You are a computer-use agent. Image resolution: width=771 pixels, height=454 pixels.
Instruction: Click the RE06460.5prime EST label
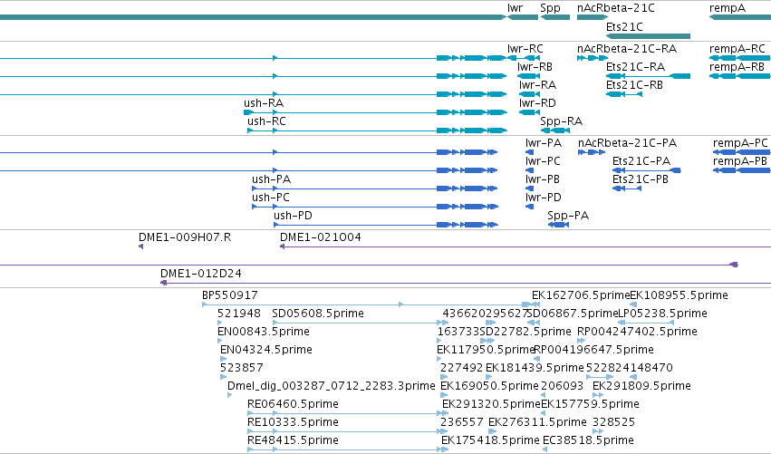click(293, 404)
